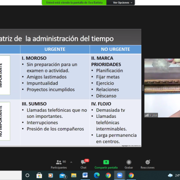
Task: Click the 'Demasiada tv' bullet
Action: [x=111, y=110]
